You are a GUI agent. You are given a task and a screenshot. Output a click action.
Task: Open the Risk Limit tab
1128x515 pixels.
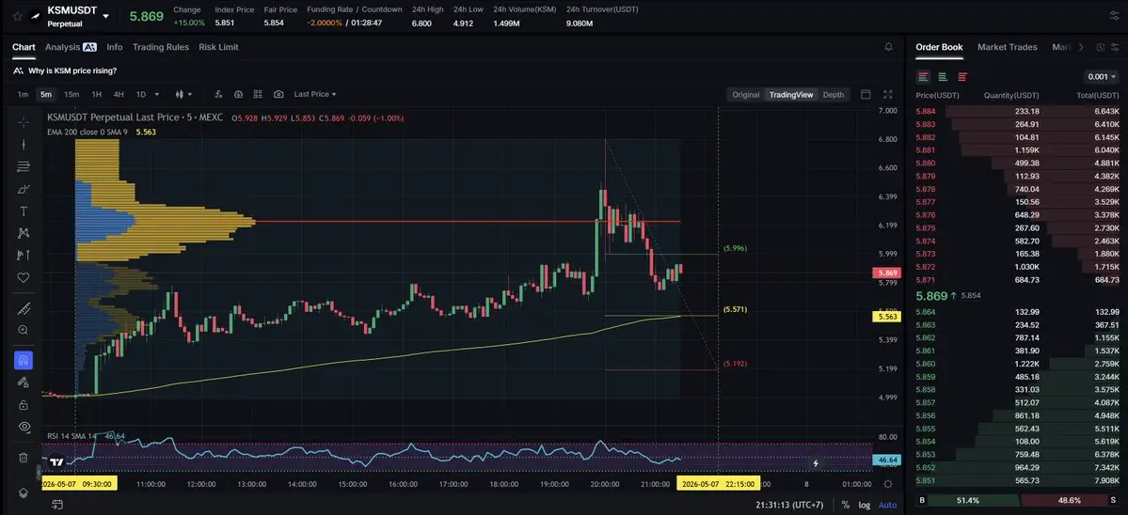[218, 47]
